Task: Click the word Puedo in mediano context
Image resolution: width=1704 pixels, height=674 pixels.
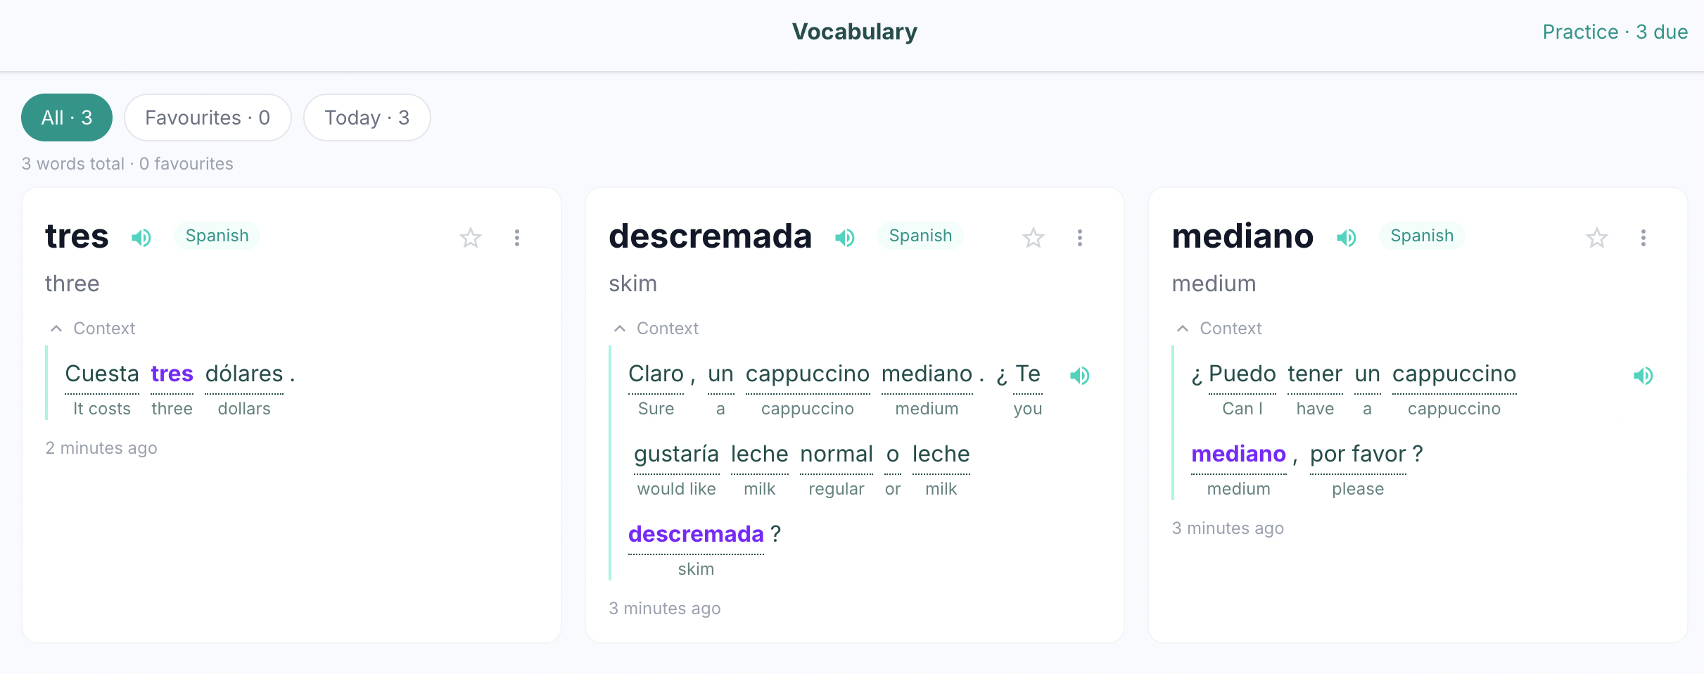Action: [x=1242, y=374]
